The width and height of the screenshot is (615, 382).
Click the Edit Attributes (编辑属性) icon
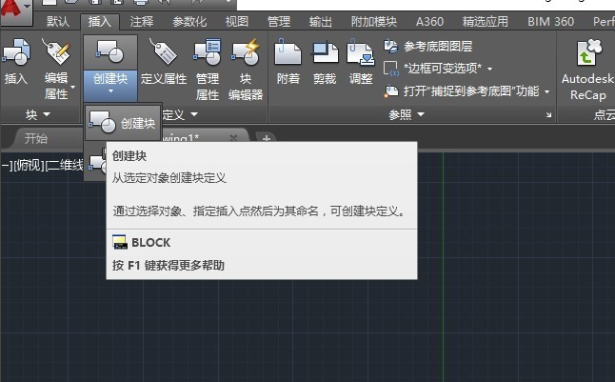coord(56,67)
